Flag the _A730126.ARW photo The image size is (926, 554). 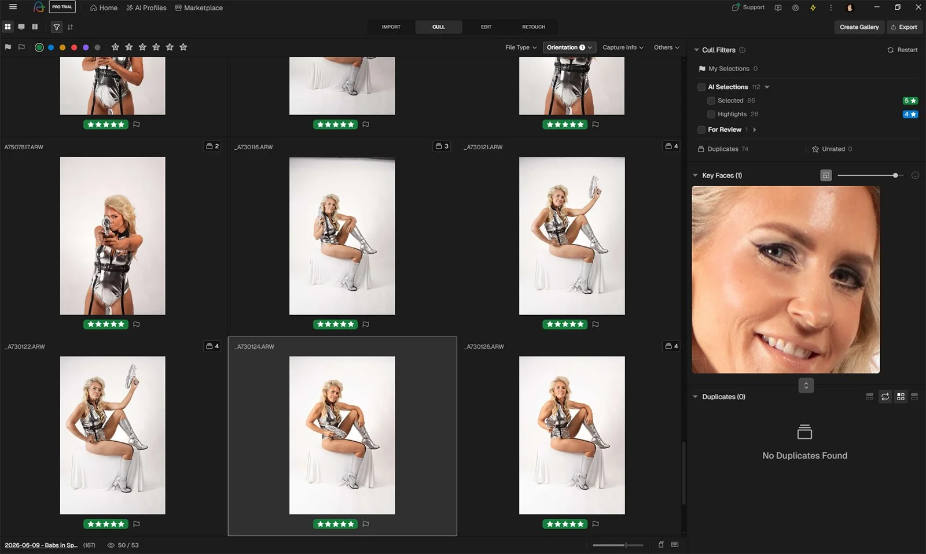[x=596, y=524]
